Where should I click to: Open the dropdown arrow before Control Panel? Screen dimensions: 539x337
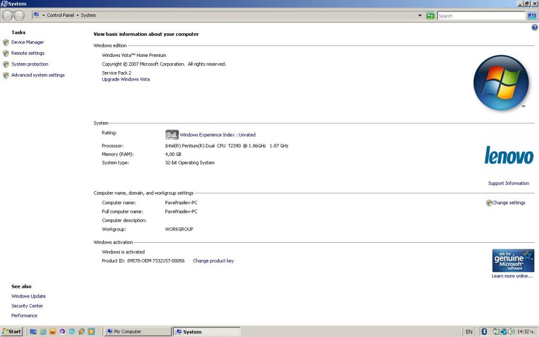coord(43,15)
